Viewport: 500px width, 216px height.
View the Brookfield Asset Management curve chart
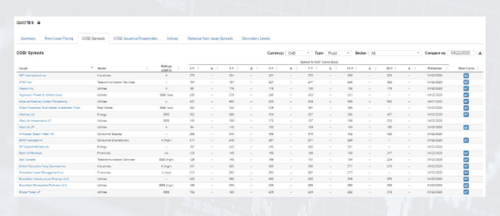click(466, 173)
